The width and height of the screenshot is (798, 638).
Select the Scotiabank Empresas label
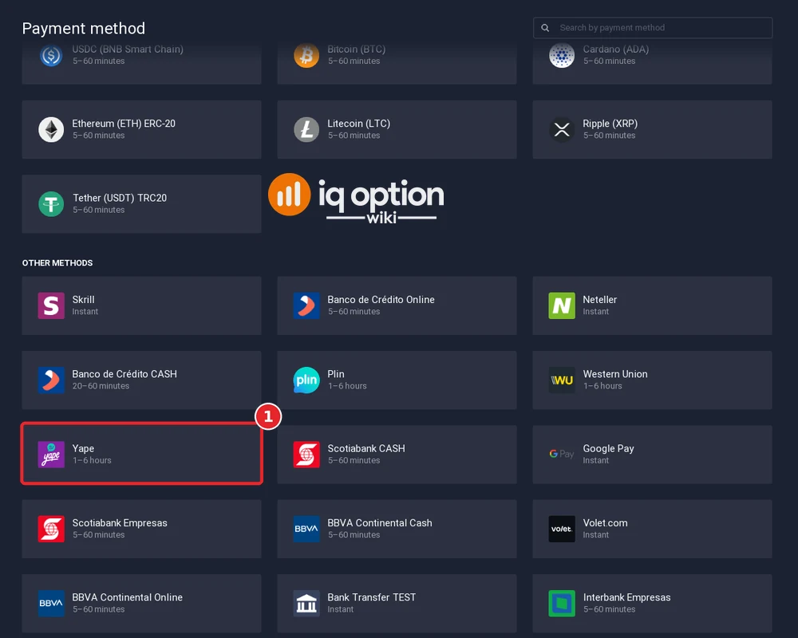pyautogui.click(x=120, y=523)
